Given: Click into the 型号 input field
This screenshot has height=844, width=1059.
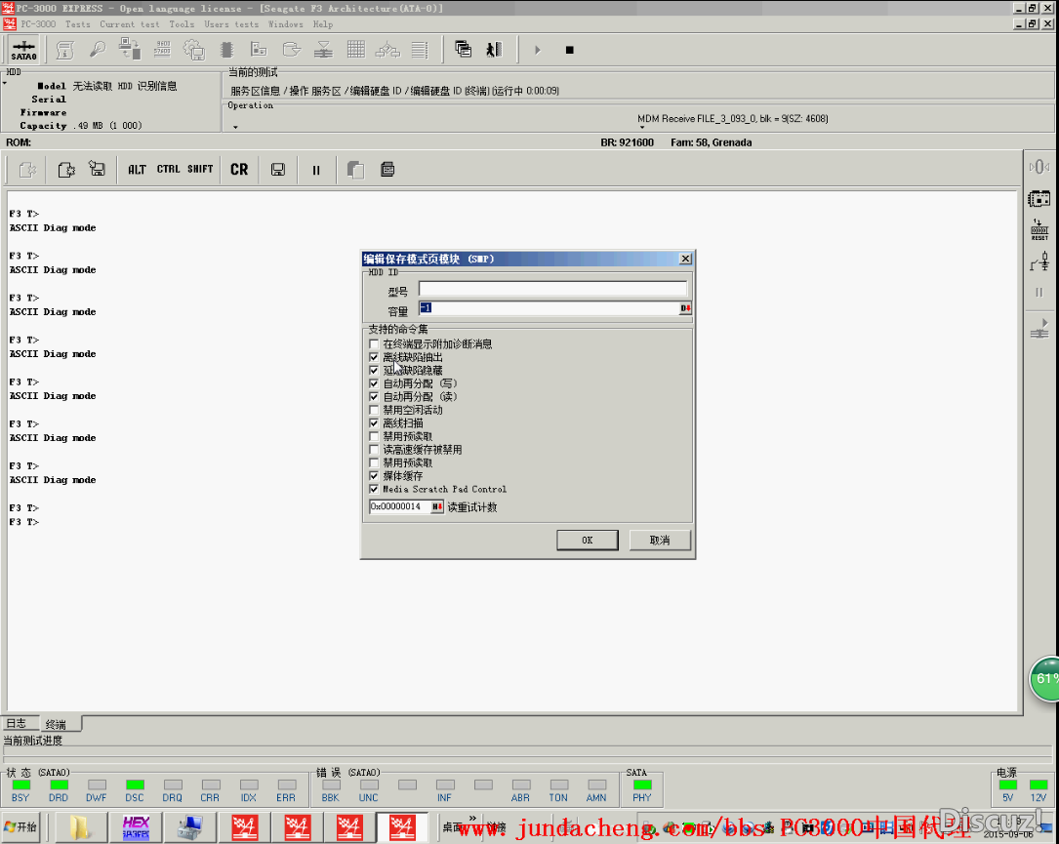Looking at the screenshot, I should point(552,290).
